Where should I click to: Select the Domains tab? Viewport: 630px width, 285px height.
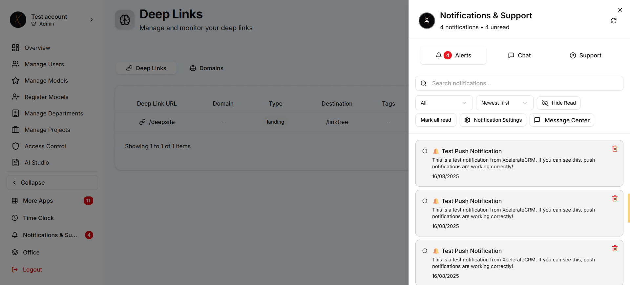coord(206,68)
